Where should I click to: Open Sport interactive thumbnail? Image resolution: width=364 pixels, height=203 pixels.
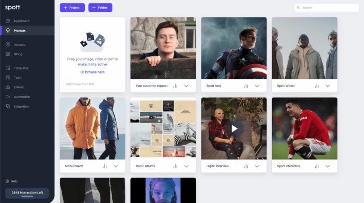pos(305,128)
